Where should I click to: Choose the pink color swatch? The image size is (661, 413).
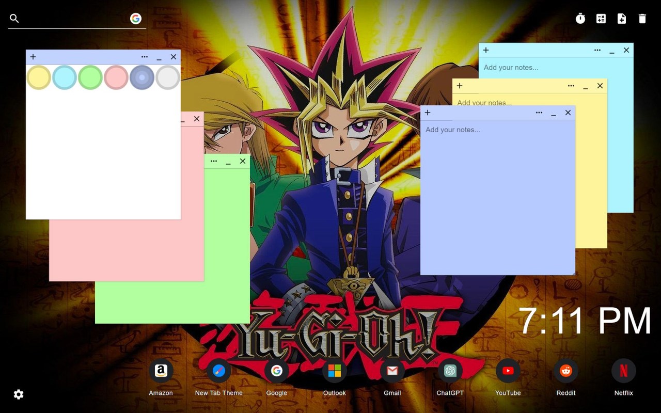tap(116, 77)
